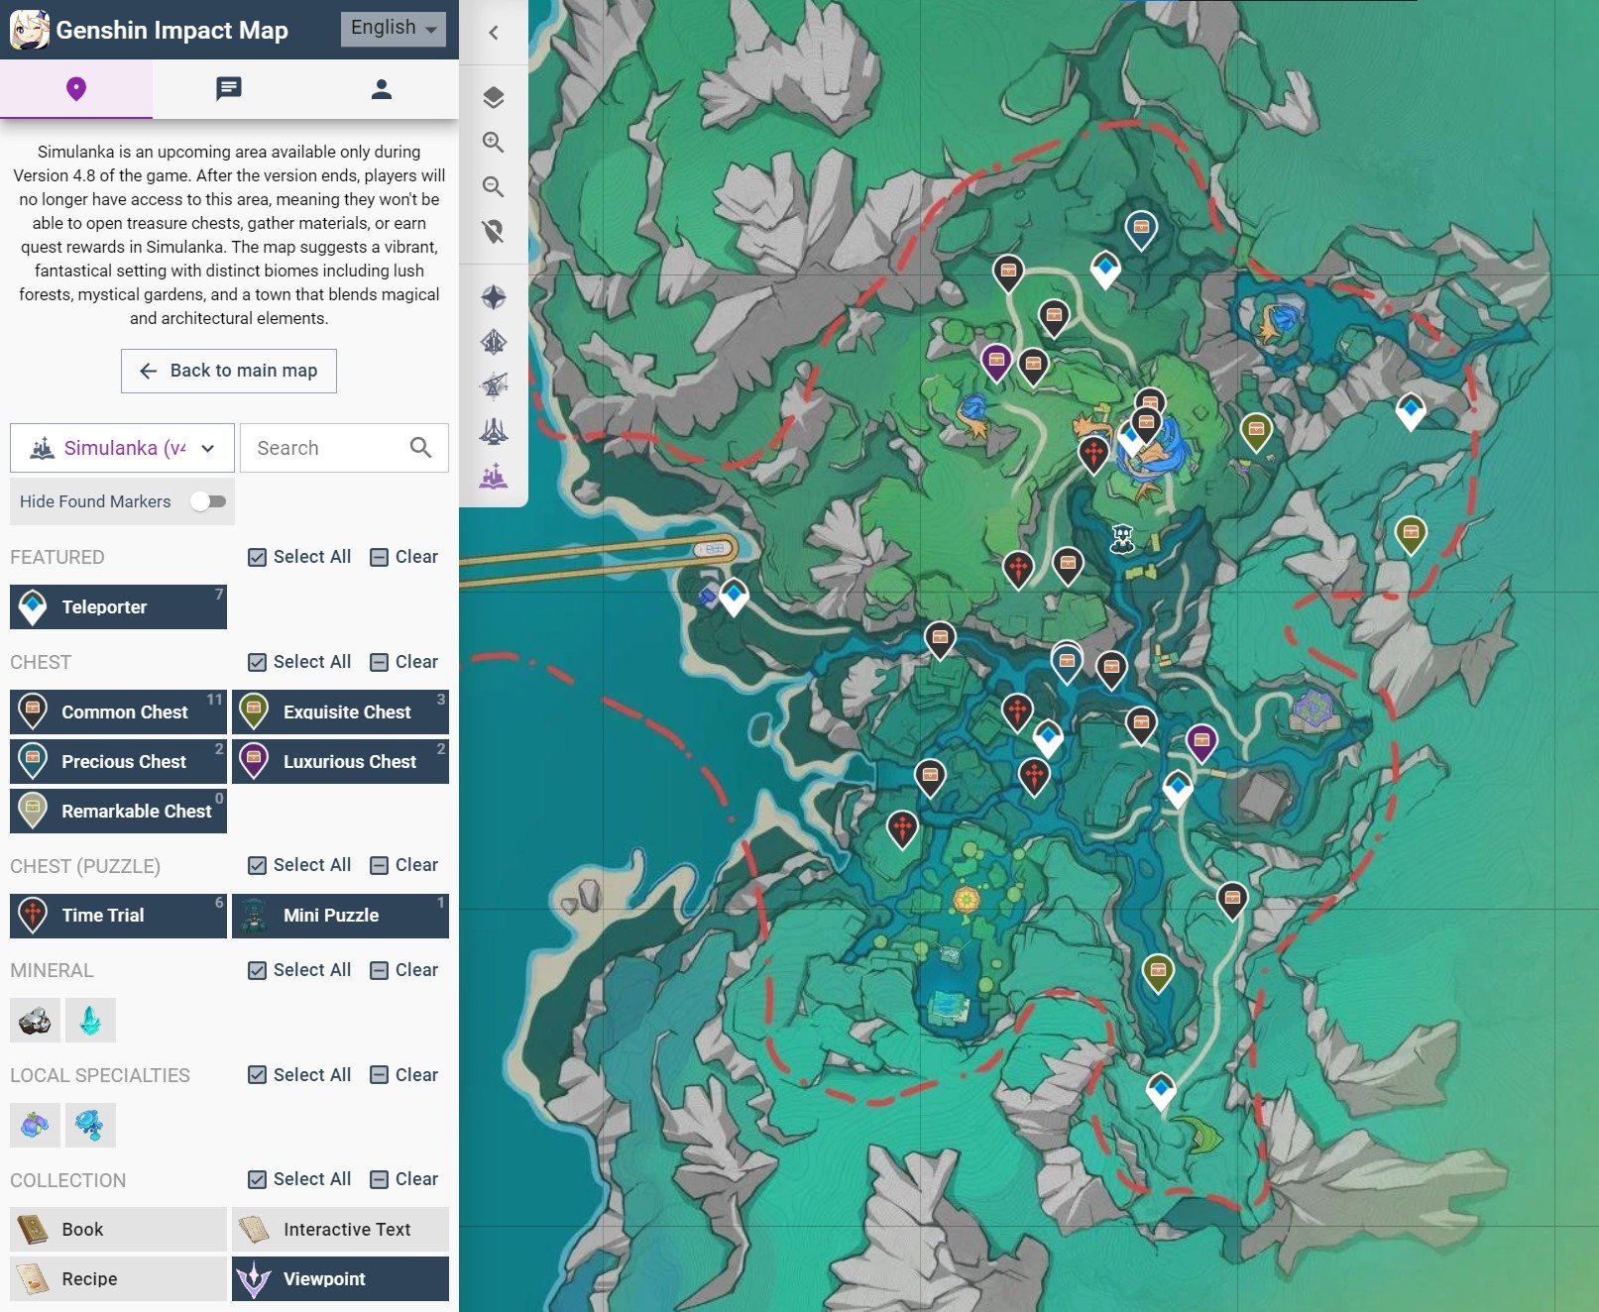Screen dimensions: 1599x1312
Task: Open the user profile tab
Action: [382, 89]
